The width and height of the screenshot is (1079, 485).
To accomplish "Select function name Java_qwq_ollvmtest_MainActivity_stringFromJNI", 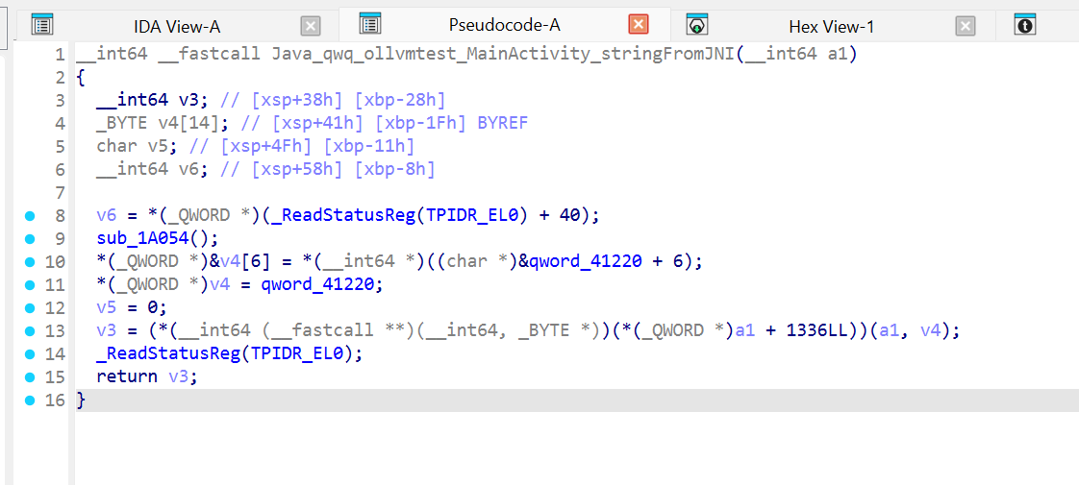I will (504, 55).
